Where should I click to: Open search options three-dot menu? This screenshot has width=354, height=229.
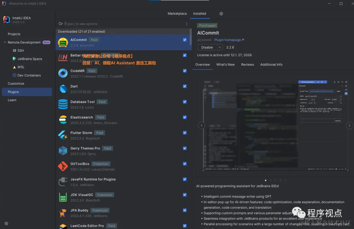pos(187,24)
